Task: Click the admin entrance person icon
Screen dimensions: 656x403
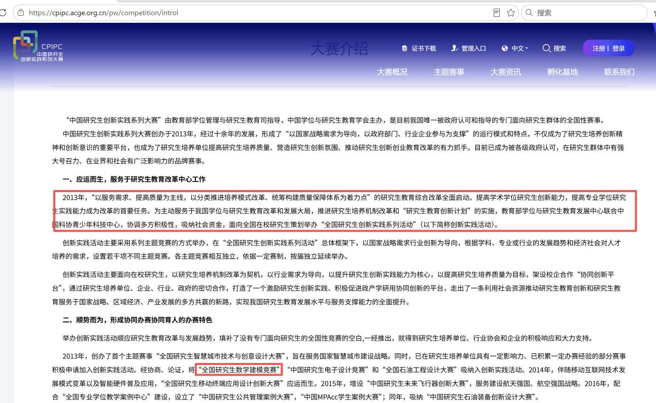Action: coord(455,48)
